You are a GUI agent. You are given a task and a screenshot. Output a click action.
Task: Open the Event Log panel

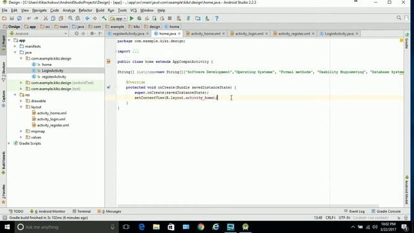(354, 212)
